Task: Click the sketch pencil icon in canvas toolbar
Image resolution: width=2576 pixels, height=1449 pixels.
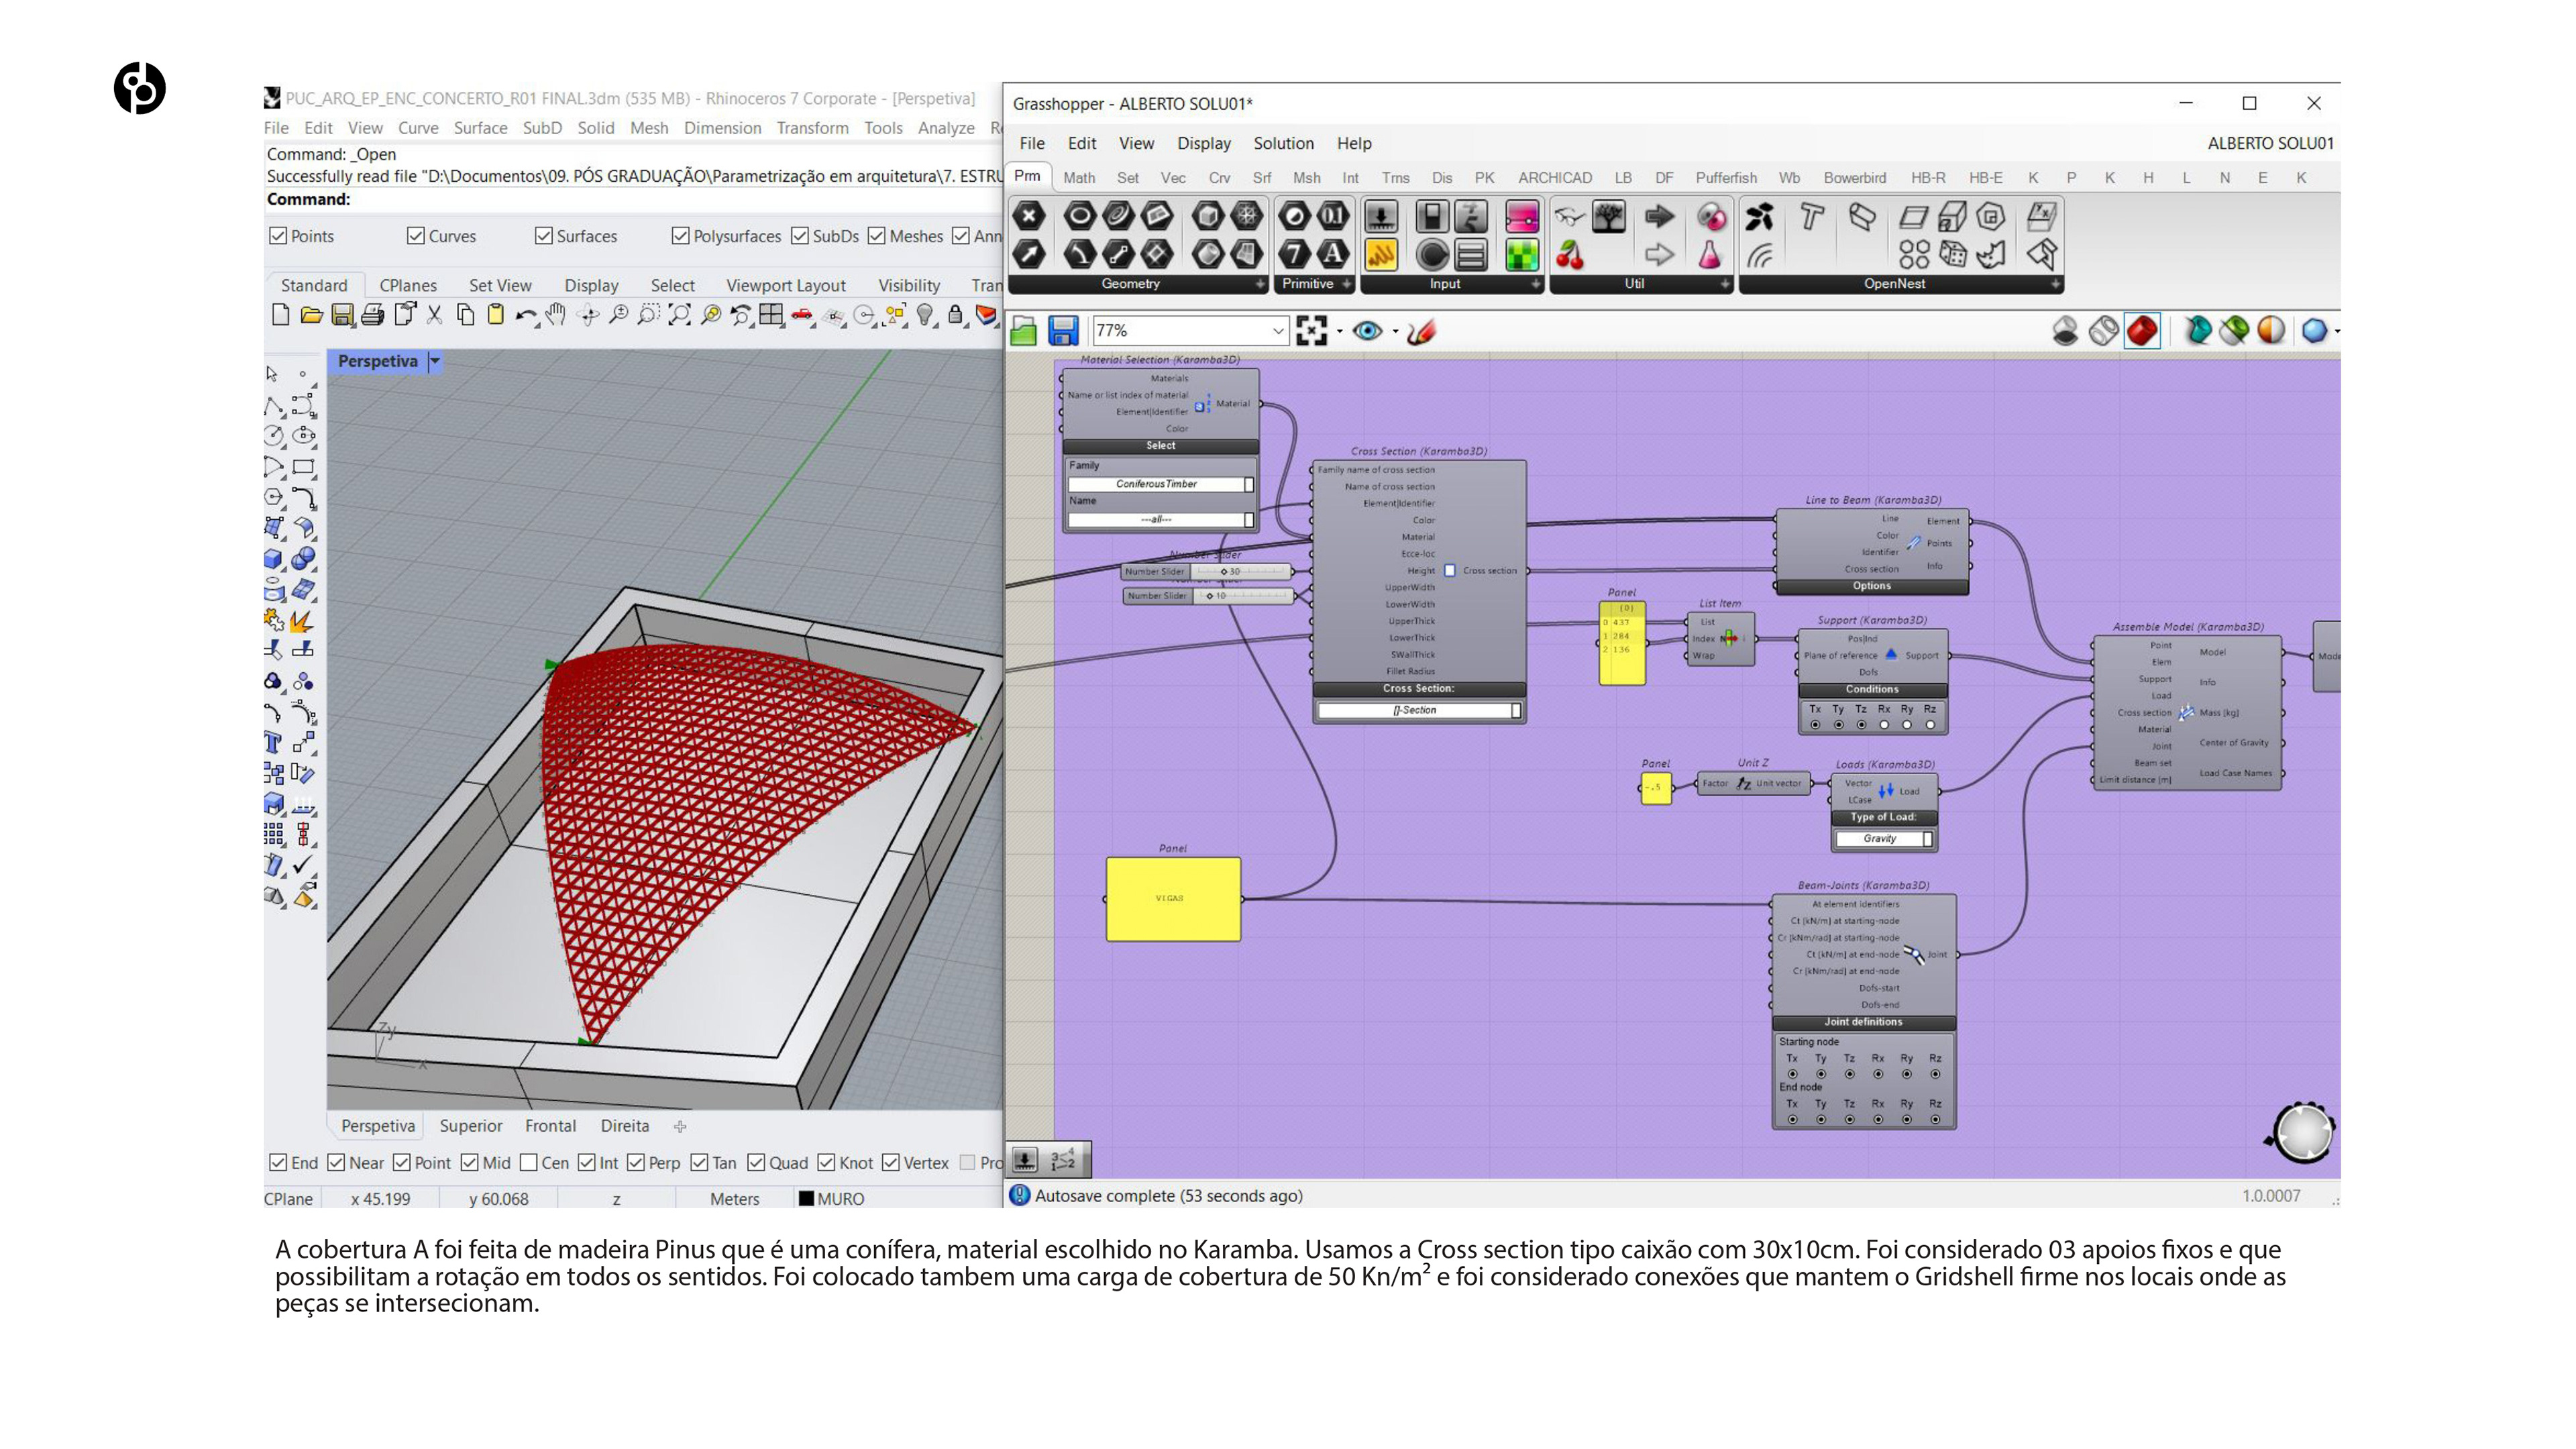Action: coord(1421,330)
